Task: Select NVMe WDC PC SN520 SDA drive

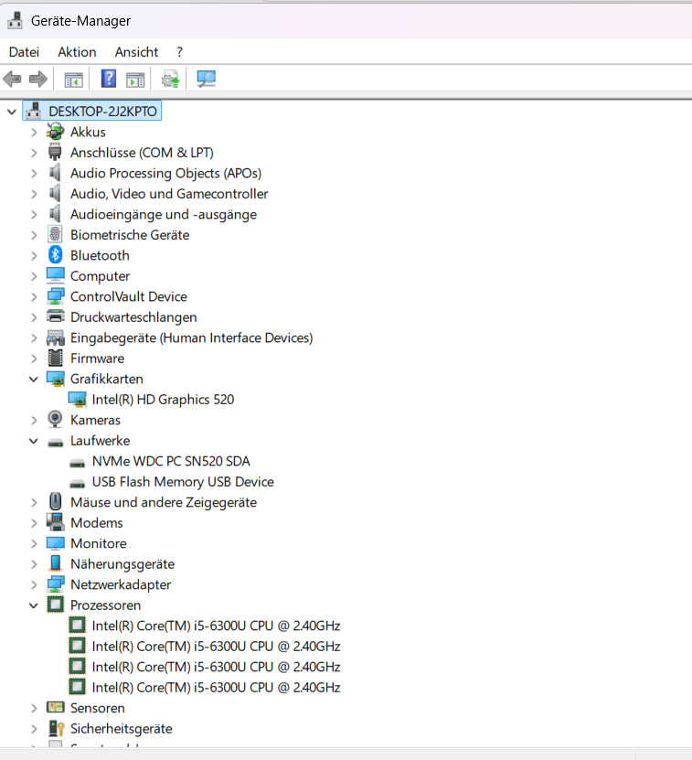Action: coord(171,461)
